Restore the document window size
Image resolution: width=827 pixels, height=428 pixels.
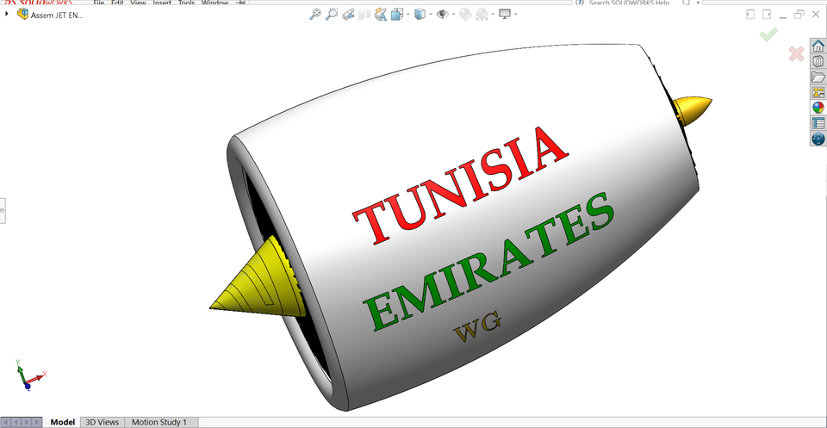(x=799, y=15)
